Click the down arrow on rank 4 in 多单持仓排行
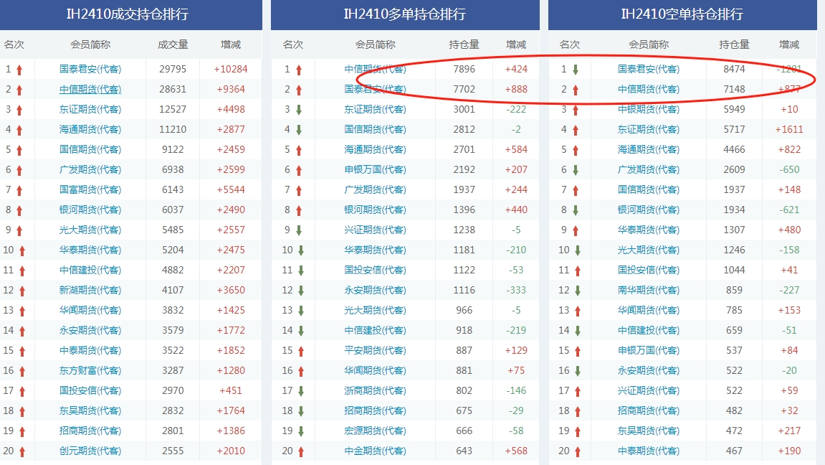 pos(299,130)
